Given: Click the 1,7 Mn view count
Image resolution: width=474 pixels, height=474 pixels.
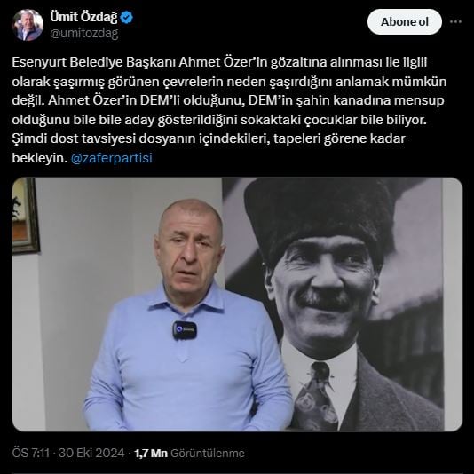Looking at the screenshot, I should [x=151, y=453].
